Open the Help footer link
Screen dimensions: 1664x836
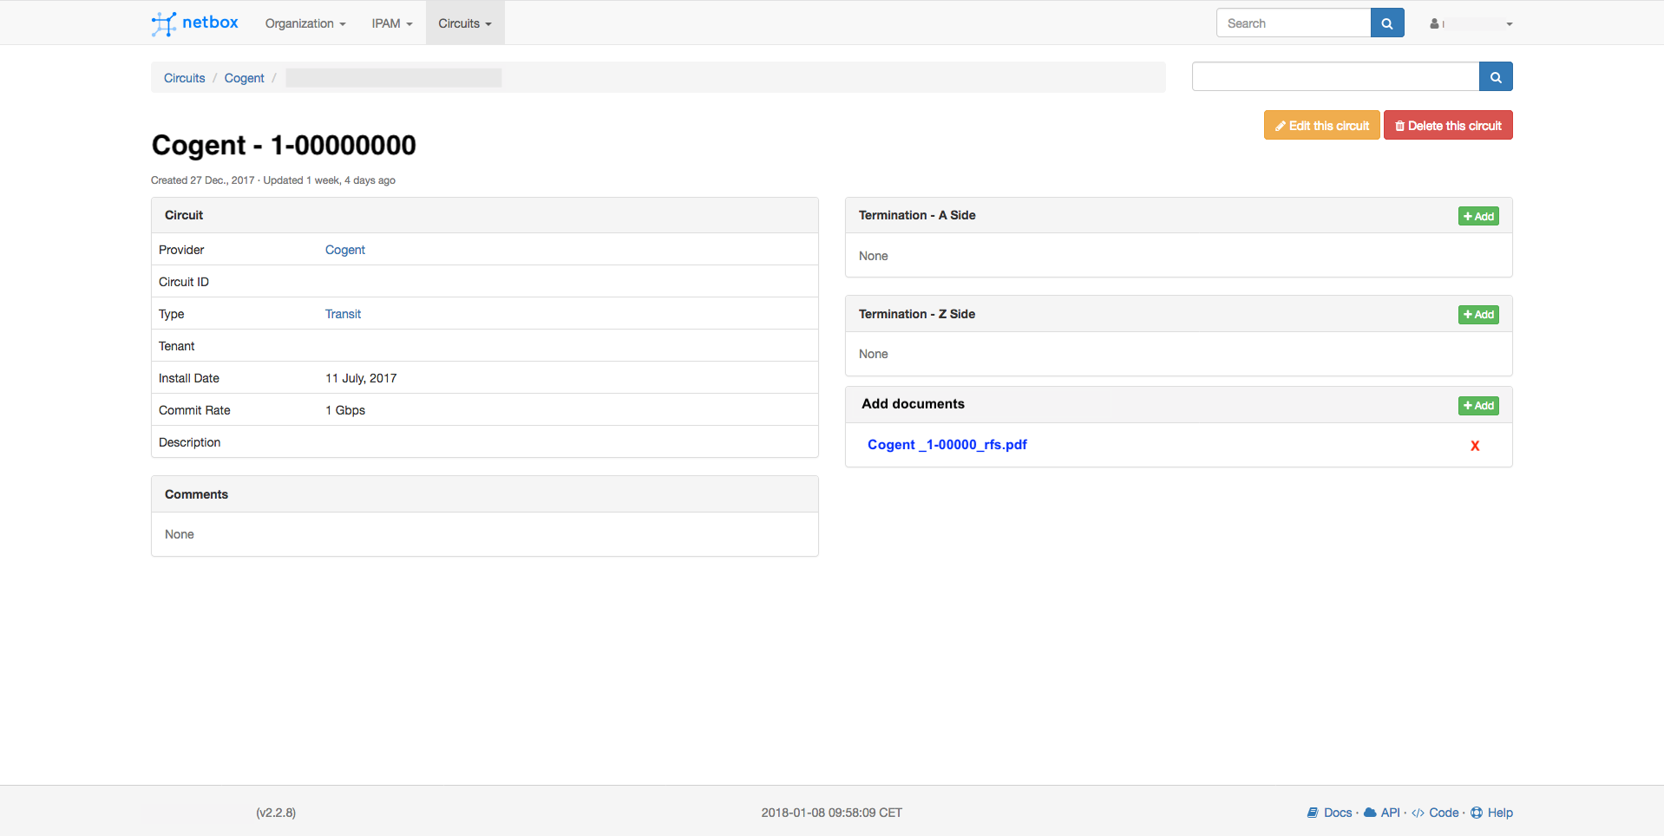(1491, 813)
